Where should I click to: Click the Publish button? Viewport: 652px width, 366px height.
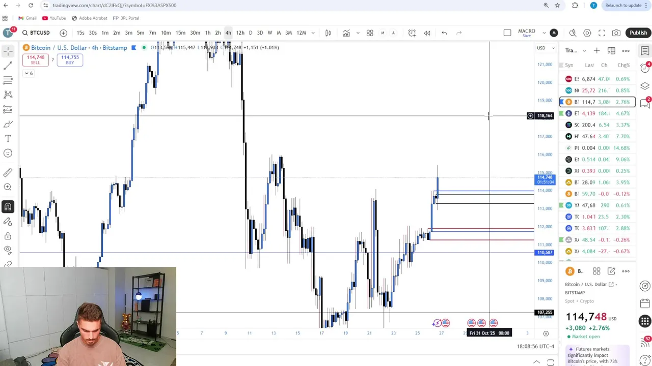click(x=638, y=33)
